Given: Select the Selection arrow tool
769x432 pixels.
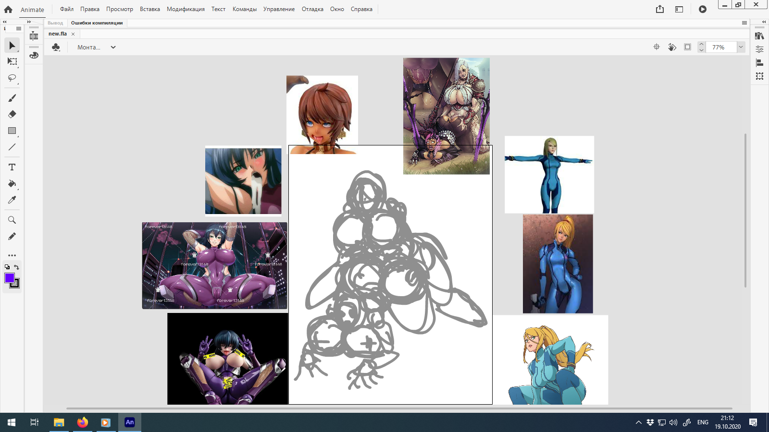Looking at the screenshot, I should [x=12, y=46].
